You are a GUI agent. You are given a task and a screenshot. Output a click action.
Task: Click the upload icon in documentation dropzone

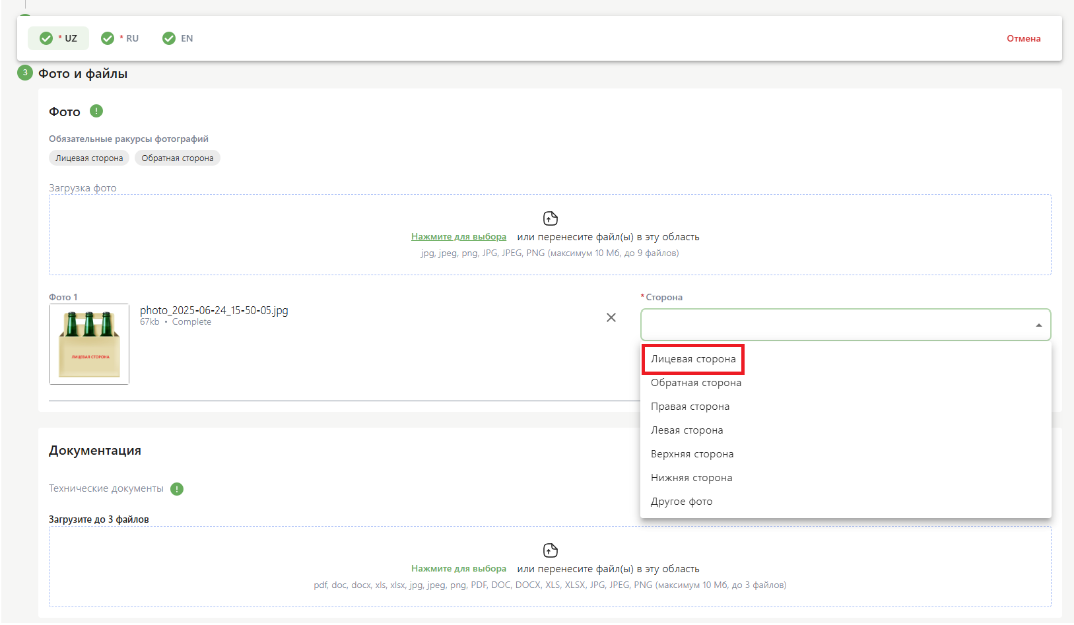(550, 550)
